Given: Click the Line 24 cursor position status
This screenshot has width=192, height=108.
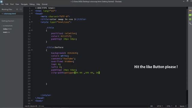Looking at the screenshot, I should point(31,106).
